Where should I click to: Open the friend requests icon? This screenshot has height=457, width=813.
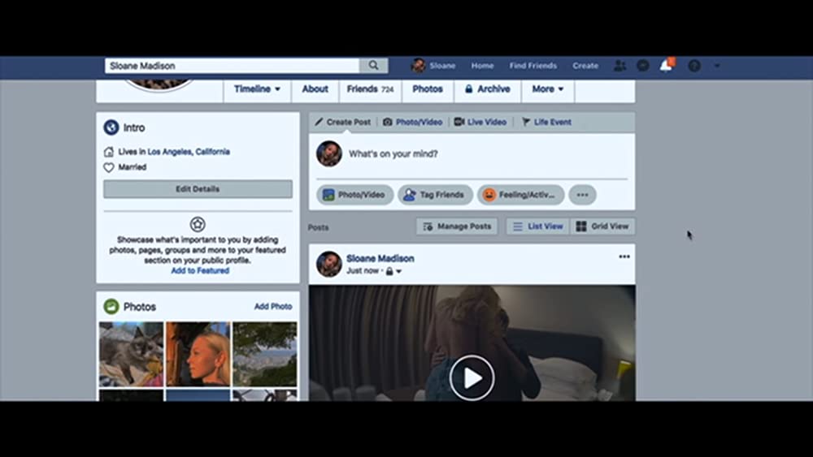pyautogui.click(x=620, y=66)
